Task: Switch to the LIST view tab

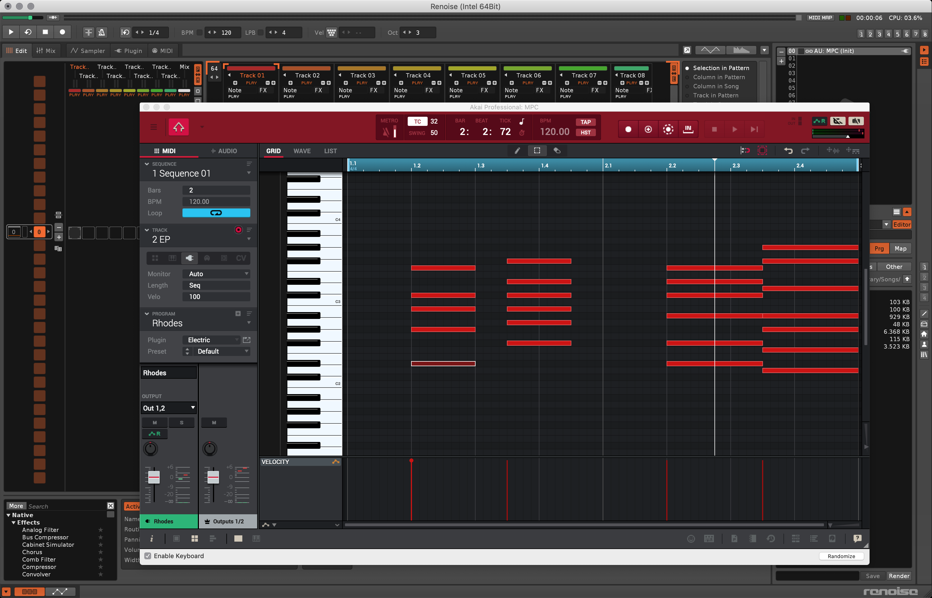Action: (x=330, y=151)
